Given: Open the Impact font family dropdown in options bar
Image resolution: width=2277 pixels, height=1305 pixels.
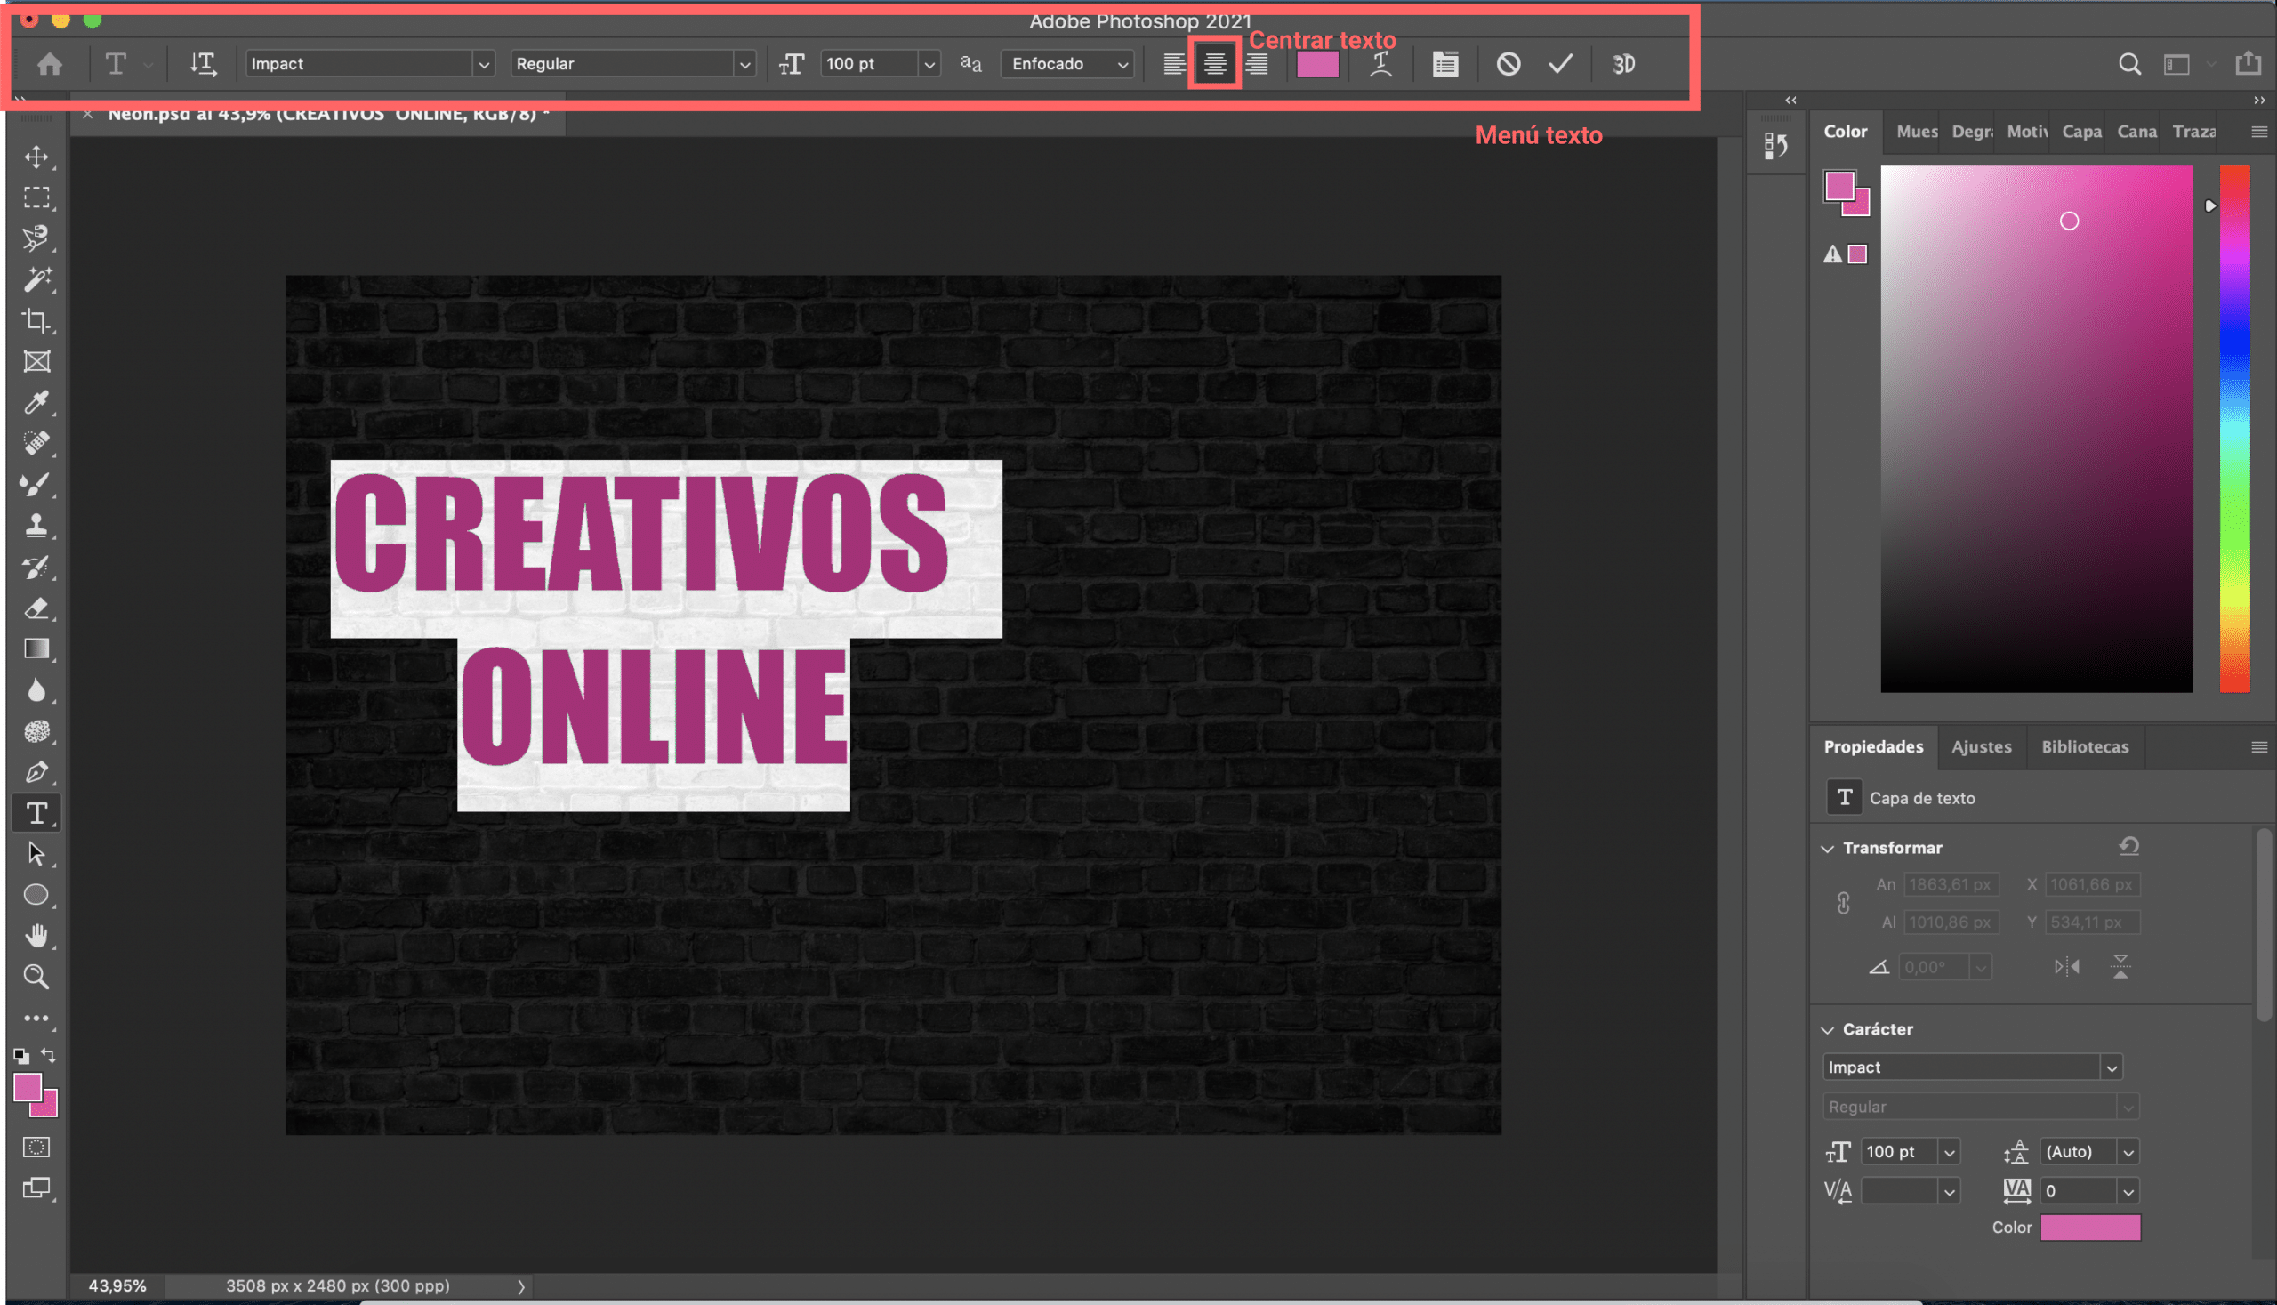Looking at the screenshot, I should tap(484, 65).
